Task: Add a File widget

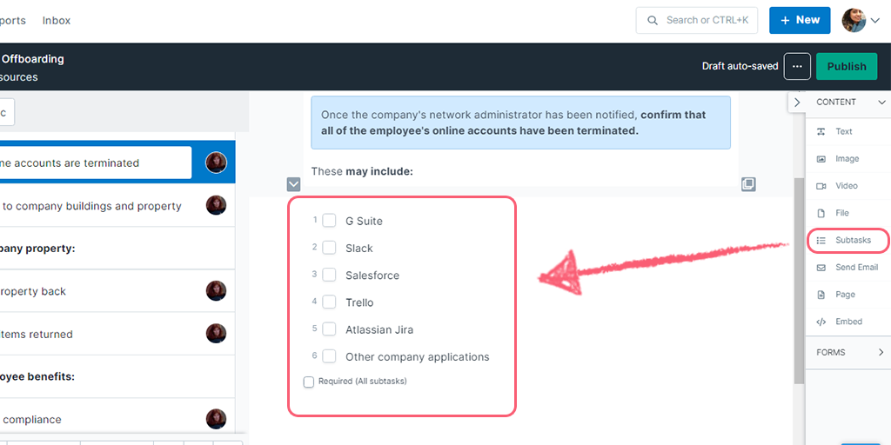Action: click(x=841, y=213)
